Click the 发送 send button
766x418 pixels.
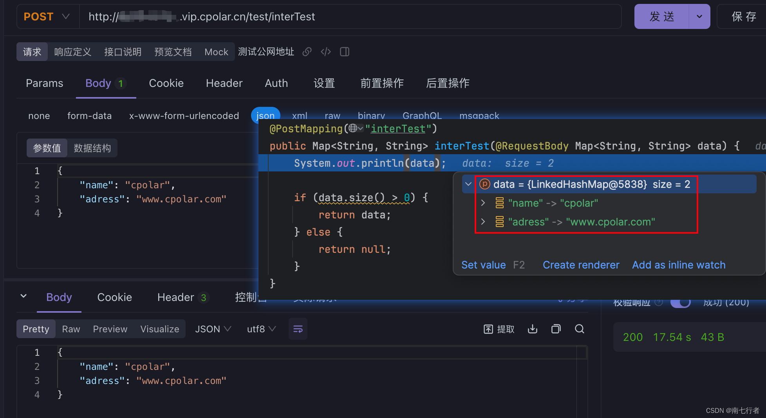click(x=661, y=16)
